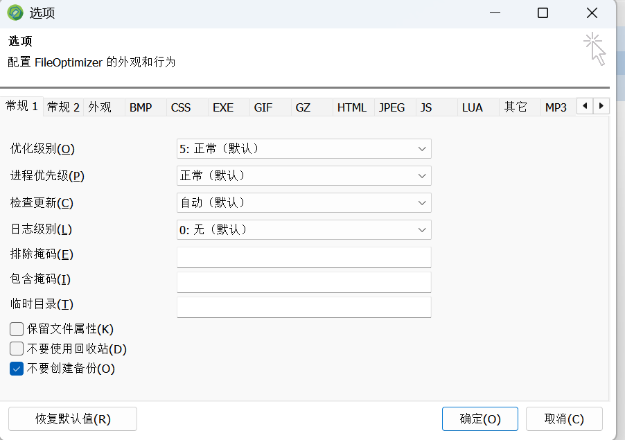
Task: Confirm settings with the 确定 button
Action: tap(479, 419)
